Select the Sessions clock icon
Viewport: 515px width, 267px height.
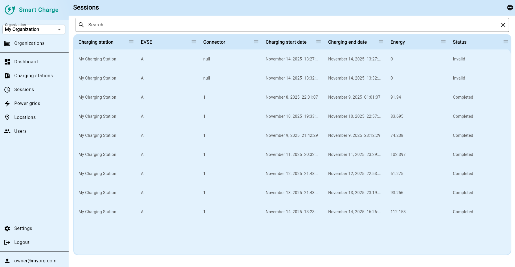(x=7, y=89)
